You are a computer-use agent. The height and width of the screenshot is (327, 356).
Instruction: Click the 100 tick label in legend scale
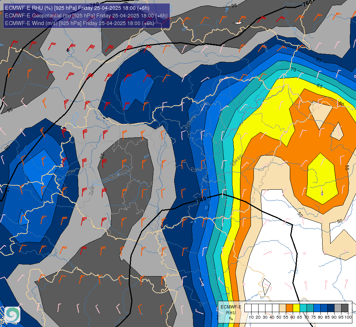tap(348, 317)
